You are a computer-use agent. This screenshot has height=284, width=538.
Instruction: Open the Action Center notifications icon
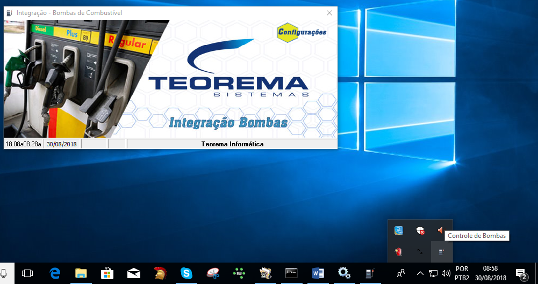(x=521, y=273)
